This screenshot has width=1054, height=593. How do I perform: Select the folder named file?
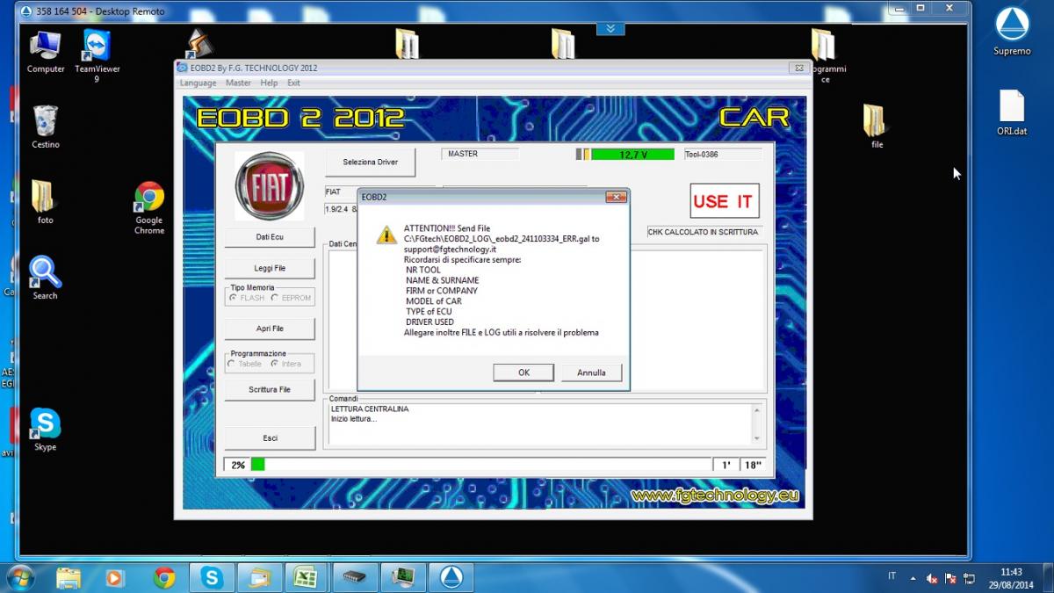pyautogui.click(x=876, y=127)
